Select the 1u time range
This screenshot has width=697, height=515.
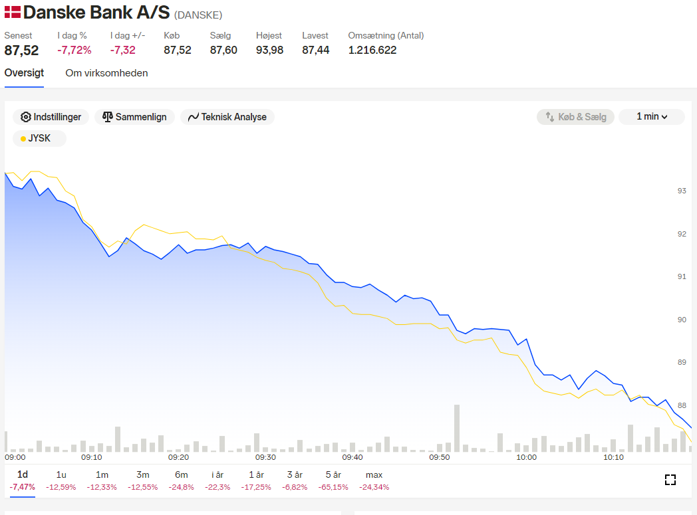(x=61, y=480)
